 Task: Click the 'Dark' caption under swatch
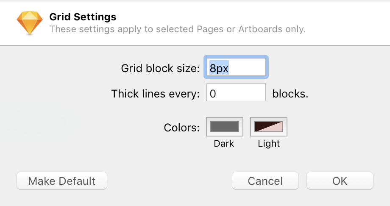pyautogui.click(x=224, y=143)
